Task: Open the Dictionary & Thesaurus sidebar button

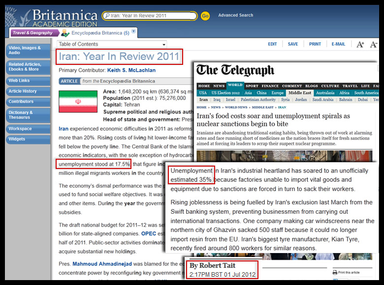Action: point(28,115)
